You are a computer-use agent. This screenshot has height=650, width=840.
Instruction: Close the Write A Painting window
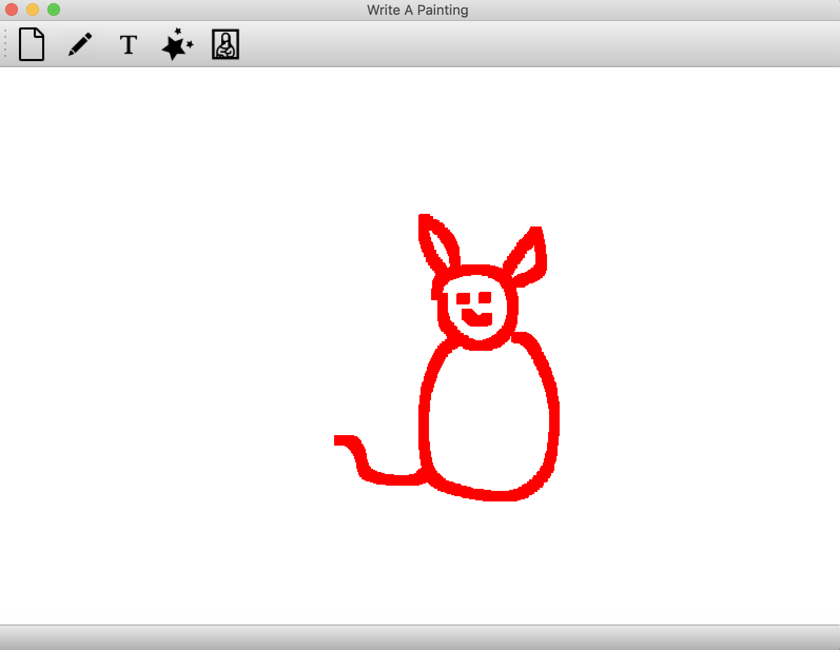coord(12,9)
